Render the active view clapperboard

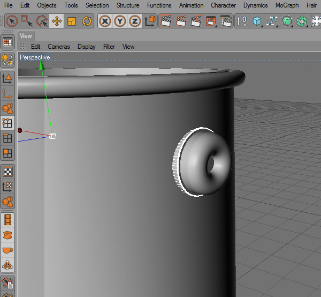[x=166, y=21]
